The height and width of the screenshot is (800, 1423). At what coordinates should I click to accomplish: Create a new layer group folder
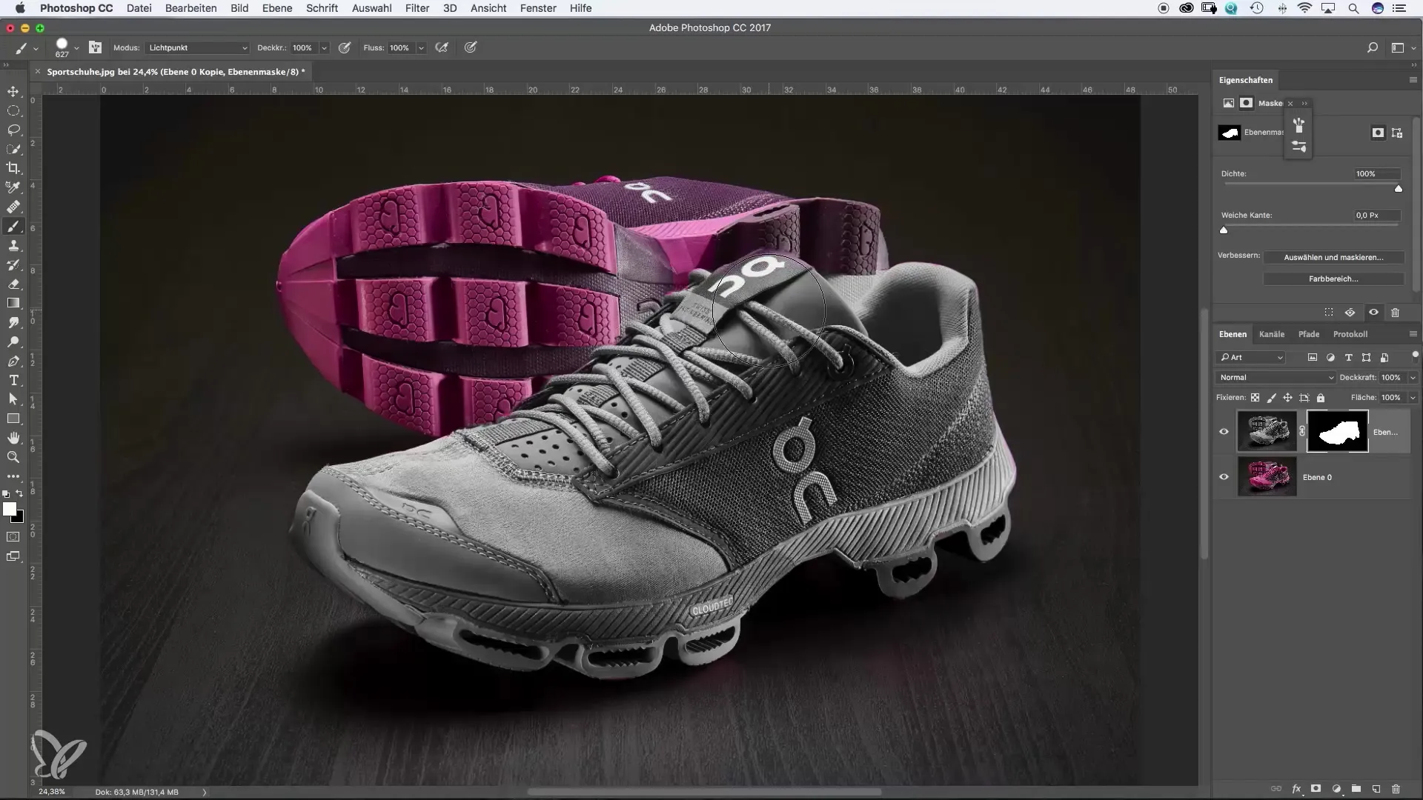pyautogui.click(x=1356, y=789)
